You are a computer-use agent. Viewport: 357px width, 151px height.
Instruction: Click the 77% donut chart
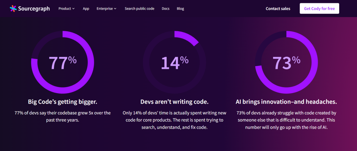pos(62,63)
